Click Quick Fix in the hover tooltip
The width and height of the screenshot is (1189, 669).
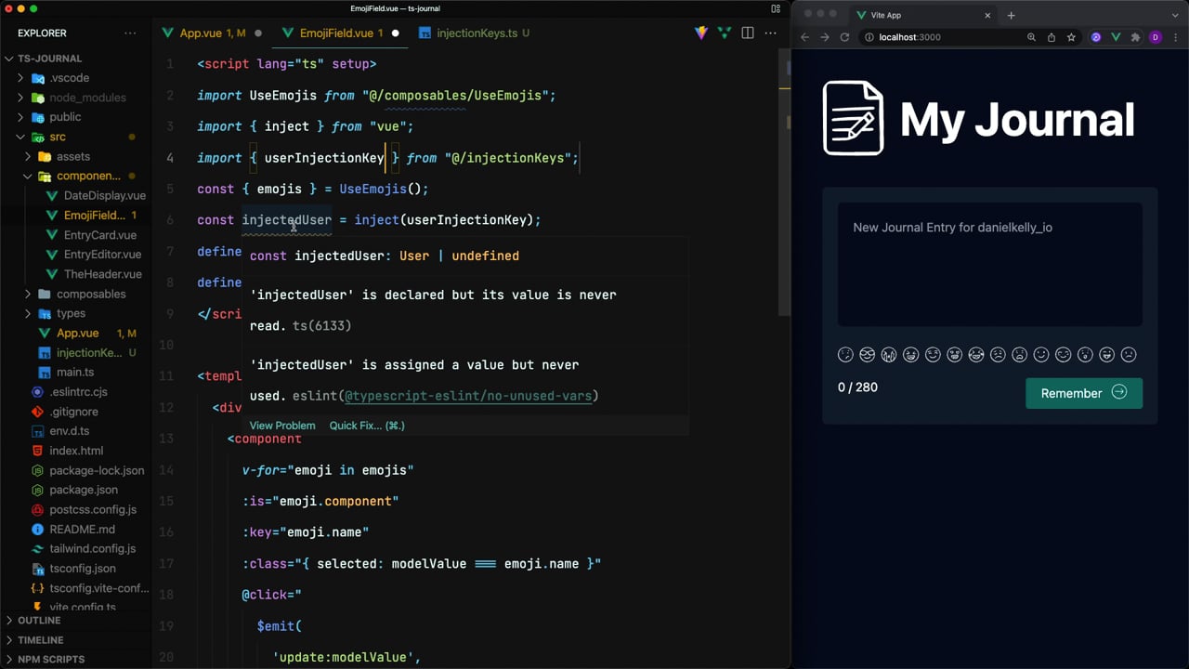(x=367, y=426)
